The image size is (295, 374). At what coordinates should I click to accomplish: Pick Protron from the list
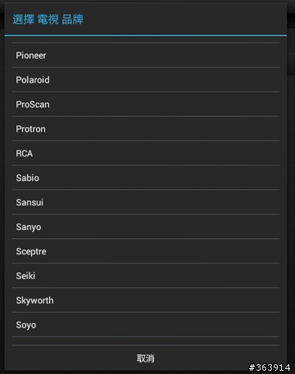[x=146, y=128]
